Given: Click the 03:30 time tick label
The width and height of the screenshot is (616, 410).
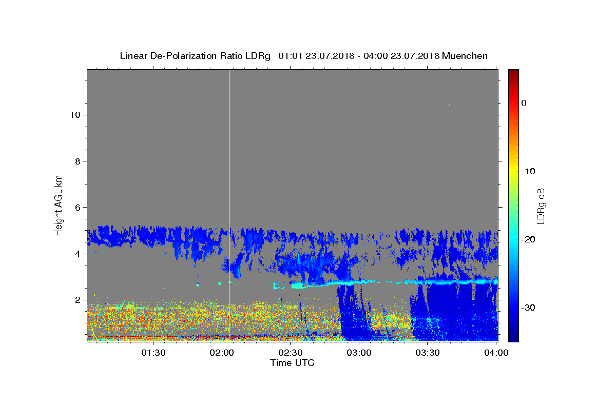Looking at the screenshot, I should (x=428, y=353).
